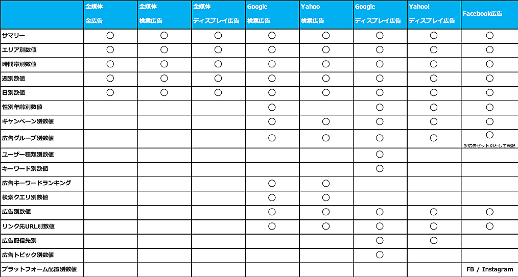This screenshot has height=277, width=518.
Task: Select the Yahoo! ディスプレイ広告 column header
Action: pos(432,14)
